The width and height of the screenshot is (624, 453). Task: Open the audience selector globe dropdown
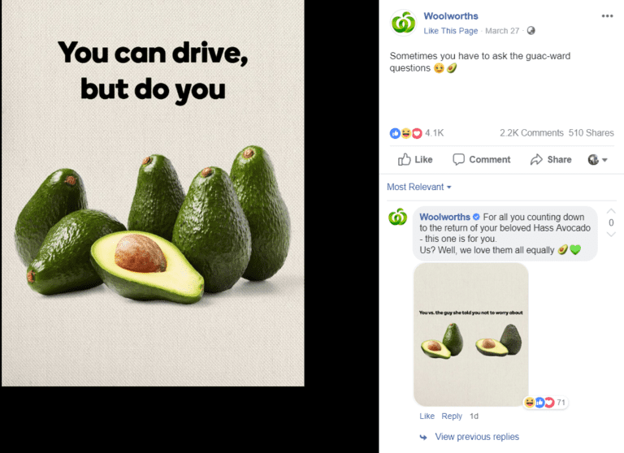tap(597, 159)
